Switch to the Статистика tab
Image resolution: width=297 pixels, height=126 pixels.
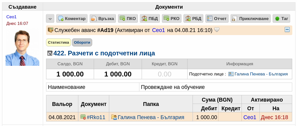(x=59, y=42)
